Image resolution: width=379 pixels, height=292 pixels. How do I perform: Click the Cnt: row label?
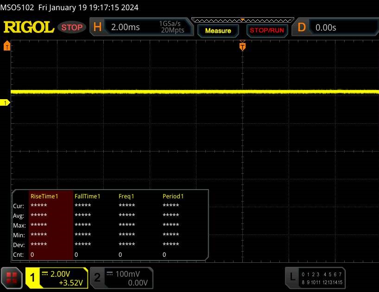(19, 254)
